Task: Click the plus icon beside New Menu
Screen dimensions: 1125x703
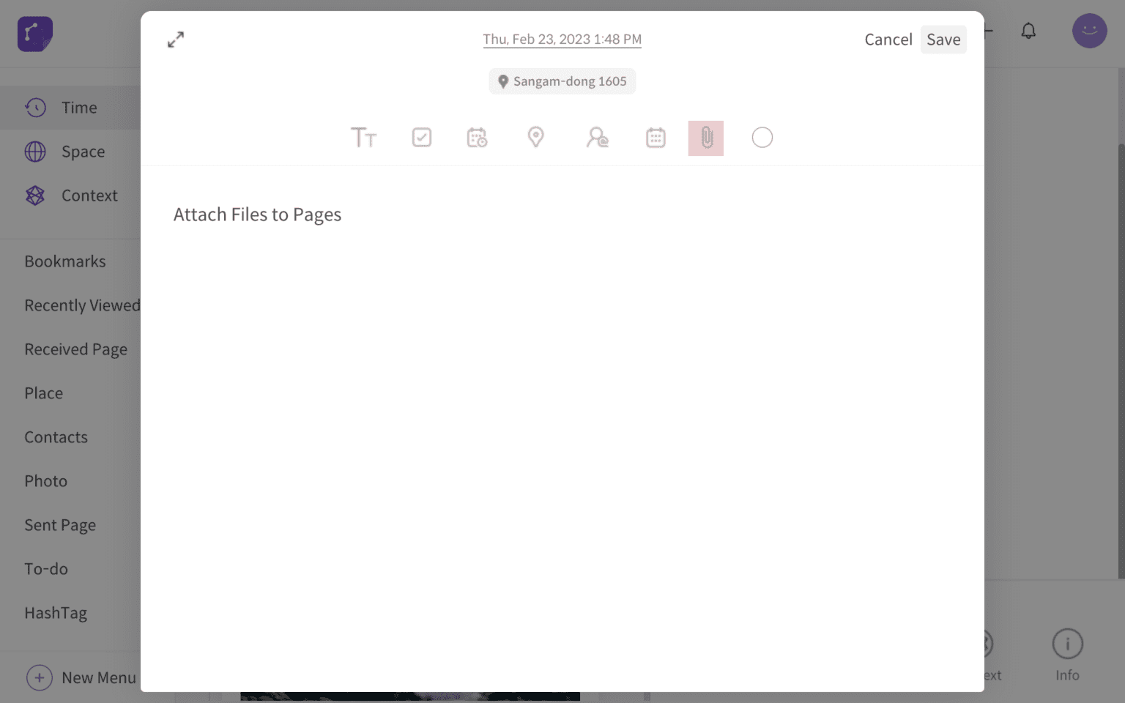Action: coord(40,678)
